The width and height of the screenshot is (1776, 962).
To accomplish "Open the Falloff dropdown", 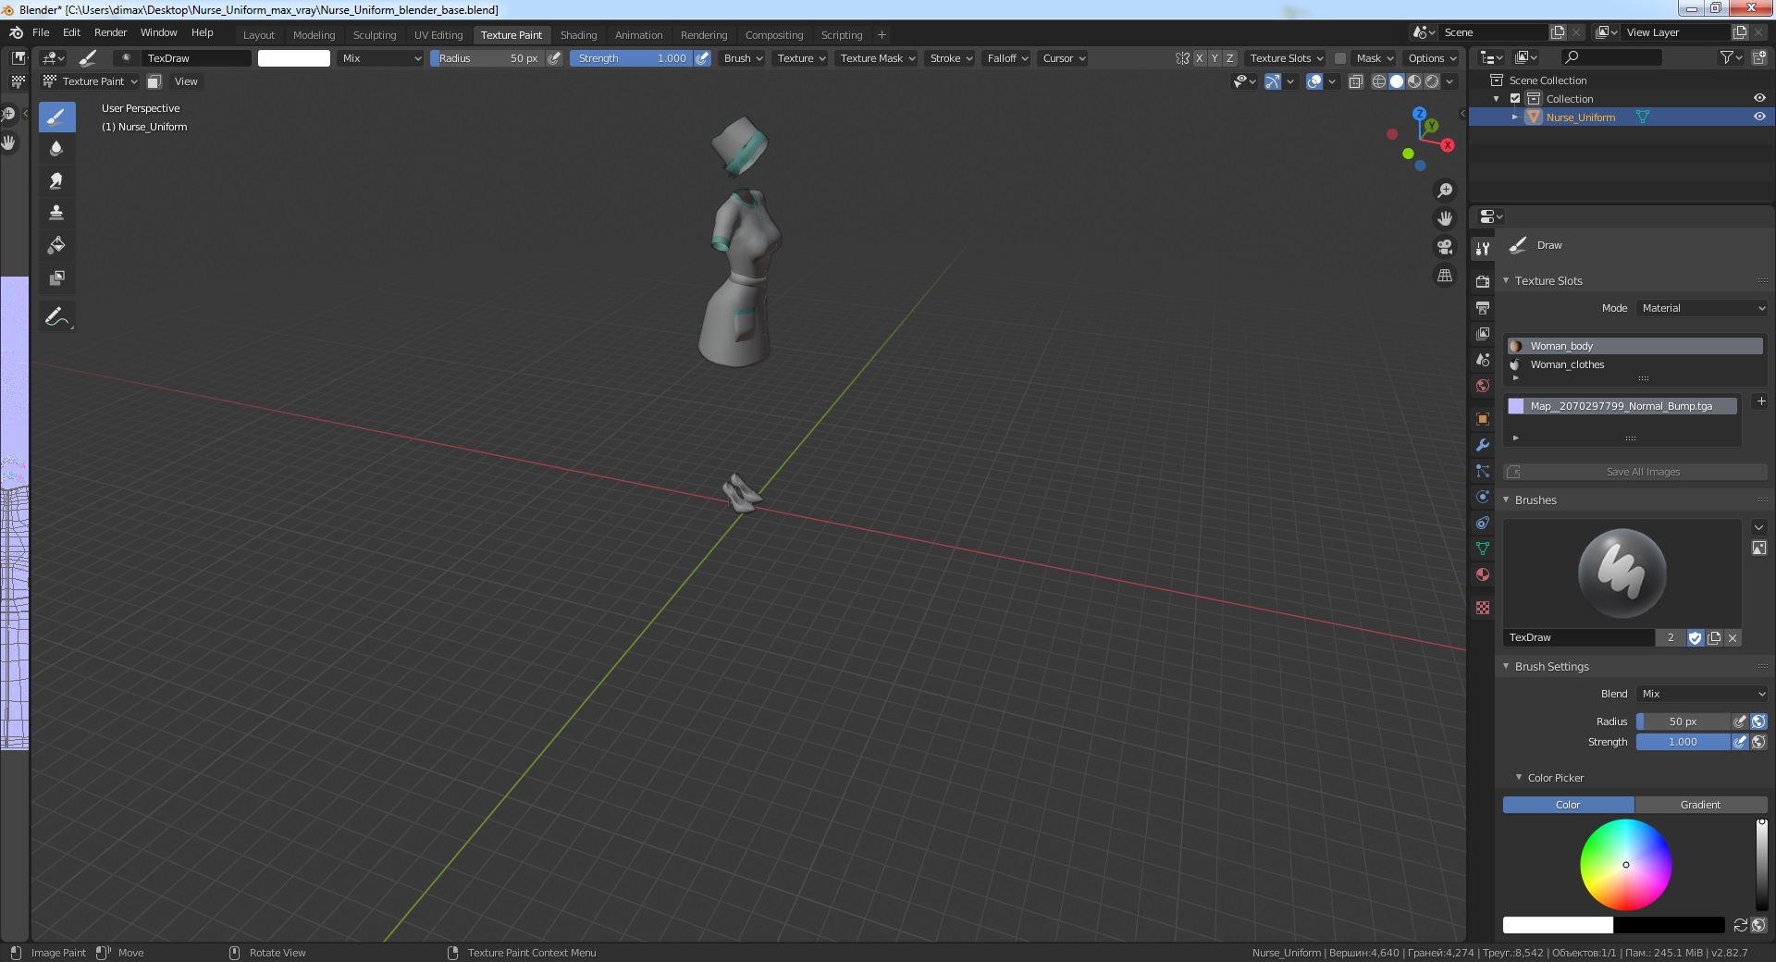I will click(1007, 58).
